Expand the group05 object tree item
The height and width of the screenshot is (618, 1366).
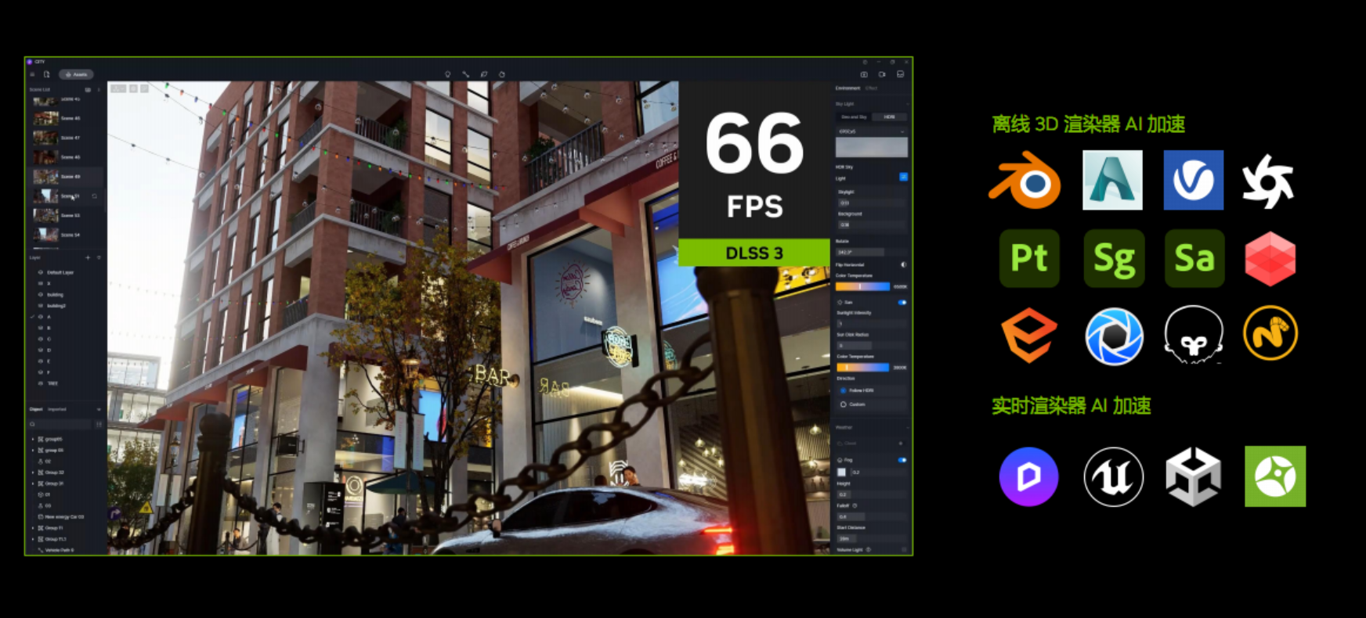[33, 439]
